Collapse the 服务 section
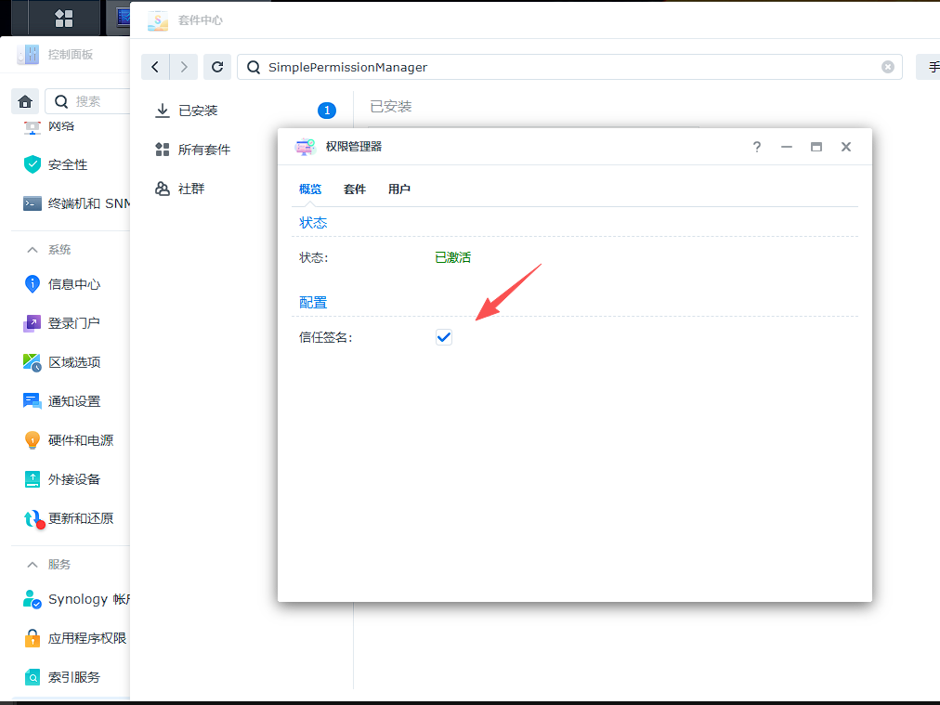Viewport: 940px width, 705px height. [33, 565]
